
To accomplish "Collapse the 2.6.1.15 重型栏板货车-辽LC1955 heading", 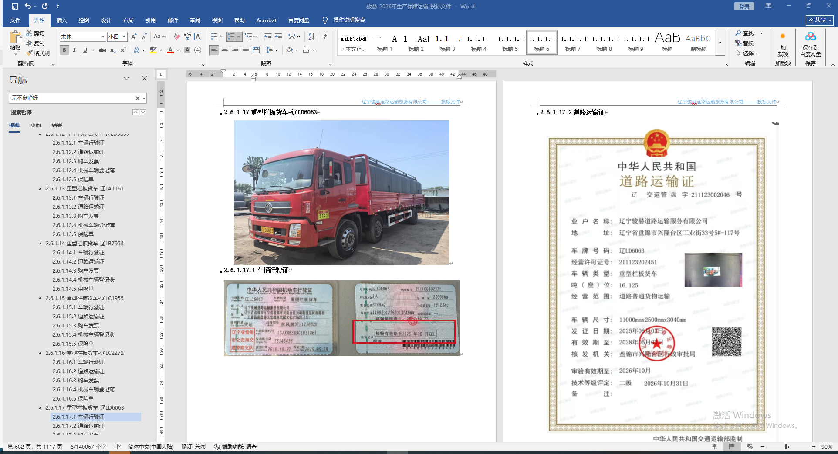I will coord(40,298).
